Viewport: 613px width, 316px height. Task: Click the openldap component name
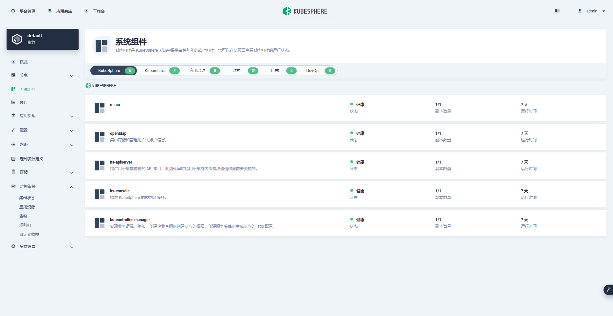118,133
